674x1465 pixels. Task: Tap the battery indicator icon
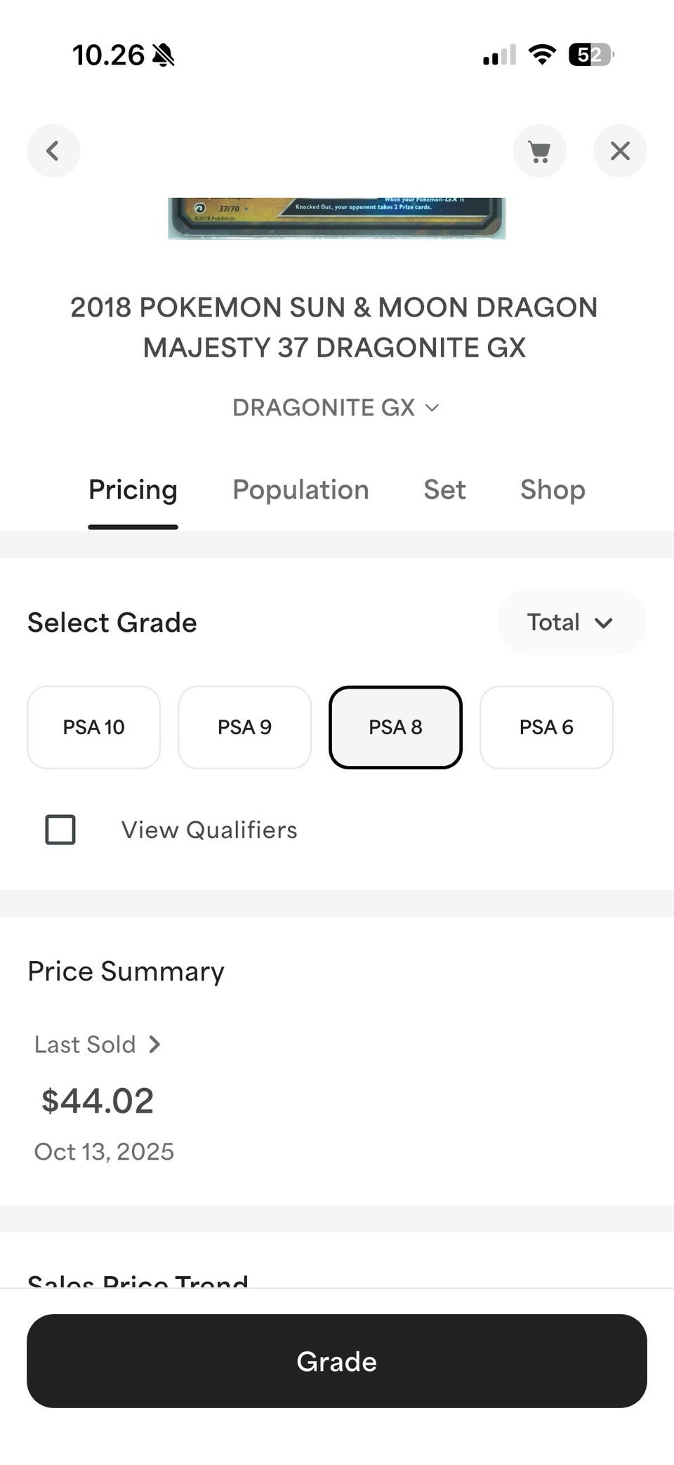point(591,55)
